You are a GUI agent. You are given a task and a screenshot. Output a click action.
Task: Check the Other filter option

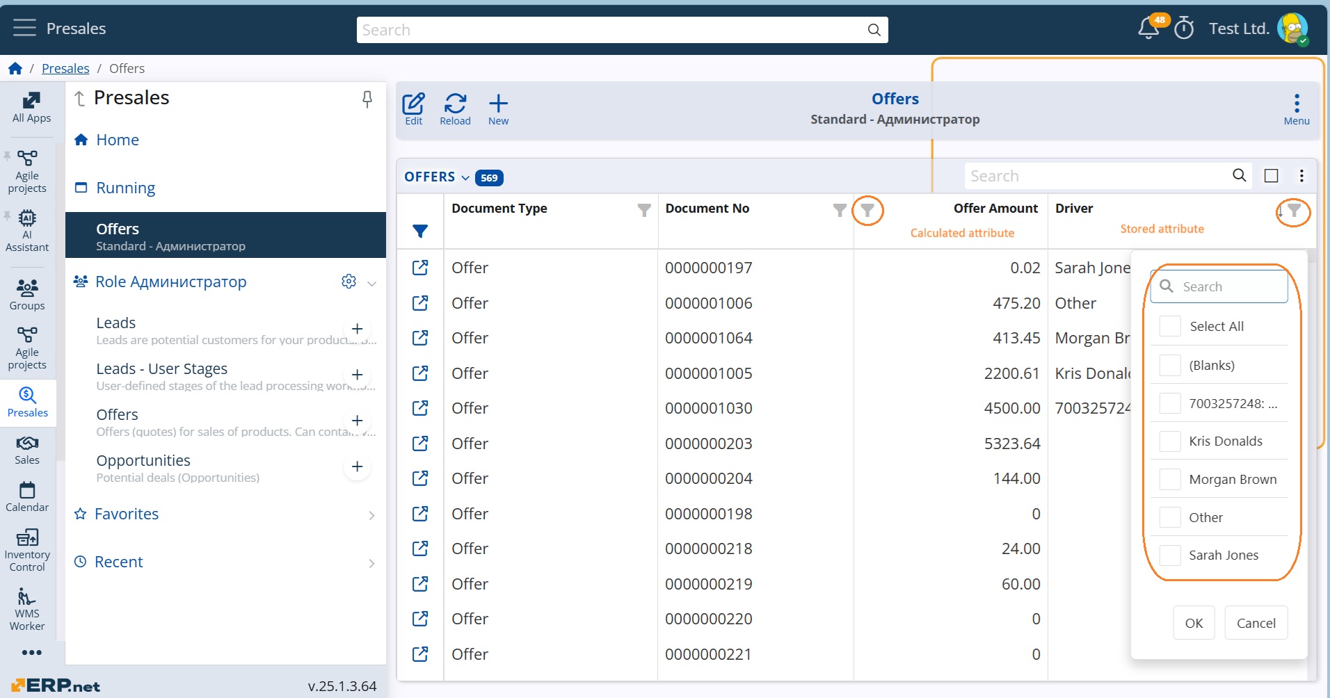[1170, 517]
